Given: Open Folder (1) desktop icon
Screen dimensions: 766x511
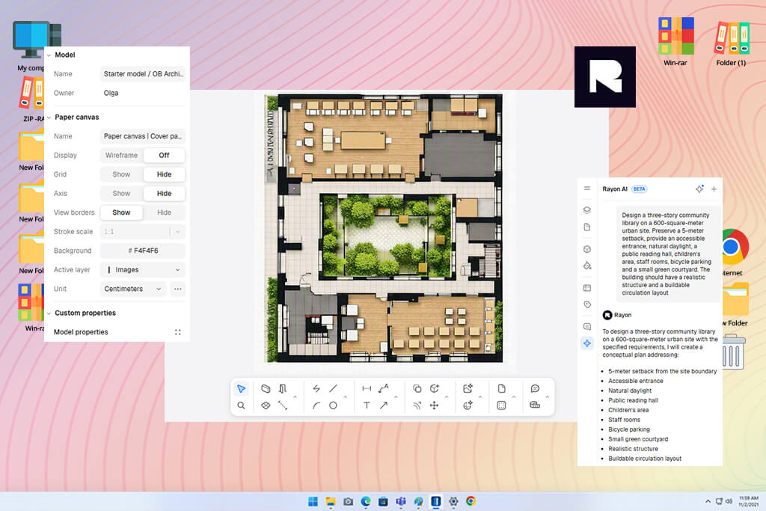Looking at the screenshot, I should click(x=732, y=43).
